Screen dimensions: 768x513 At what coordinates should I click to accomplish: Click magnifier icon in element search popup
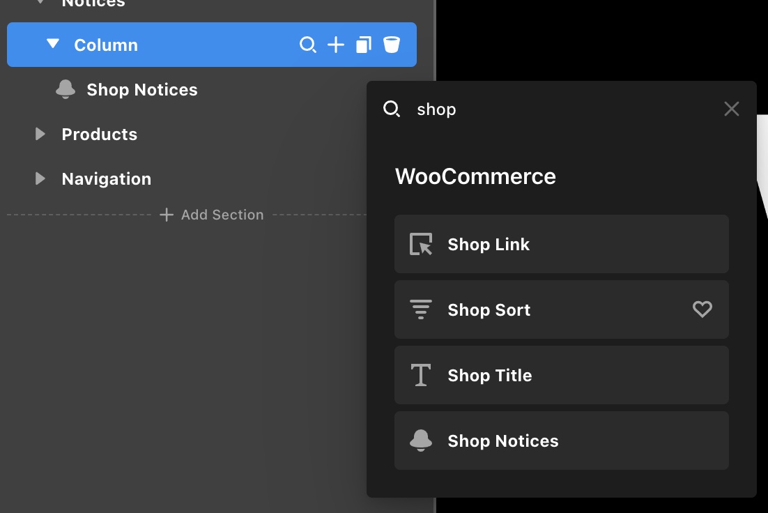[392, 109]
